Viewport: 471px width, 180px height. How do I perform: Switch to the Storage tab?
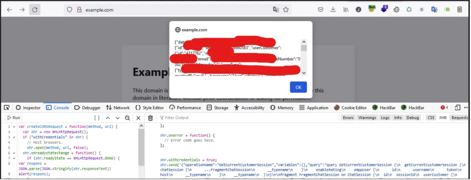(x=217, y=108)
